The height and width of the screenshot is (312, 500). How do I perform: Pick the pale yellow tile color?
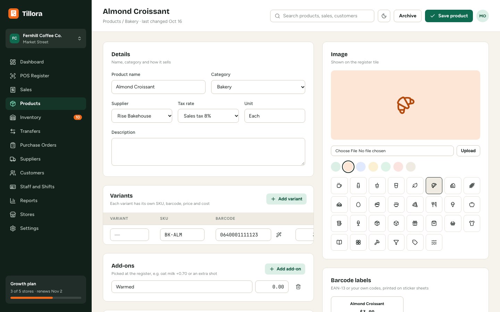coord(373,167)
